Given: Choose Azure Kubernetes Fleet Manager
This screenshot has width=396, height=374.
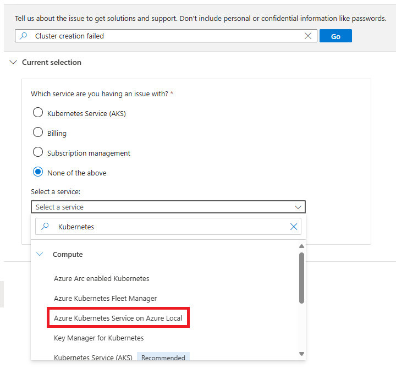Looking at the screenshot, I should coord(105,298).
